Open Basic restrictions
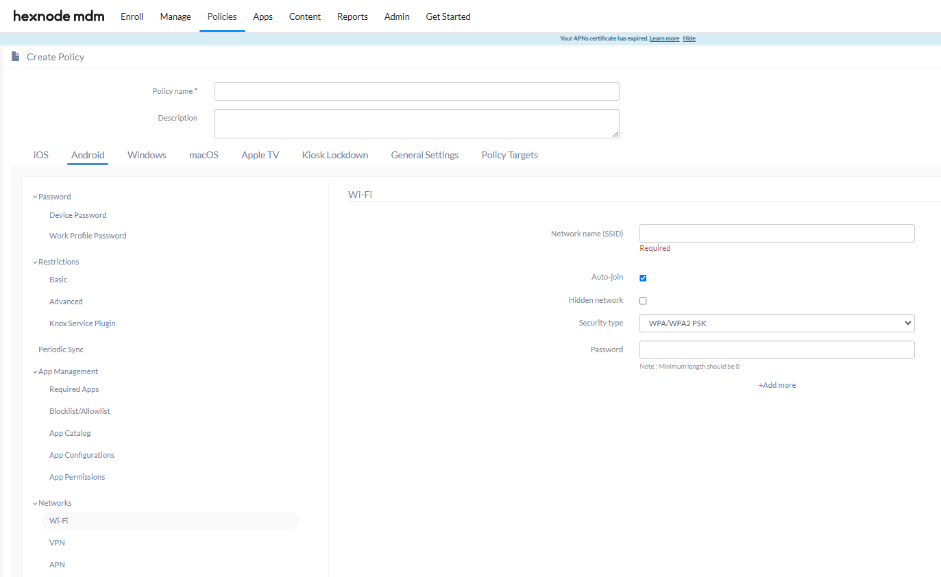 tap(58, 280)
